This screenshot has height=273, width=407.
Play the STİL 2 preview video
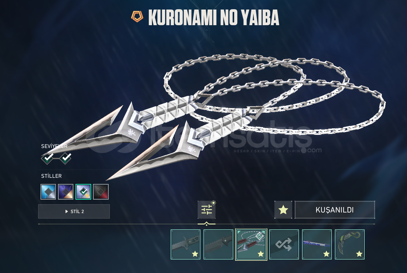pyautogui.click(x=74, y=212)
